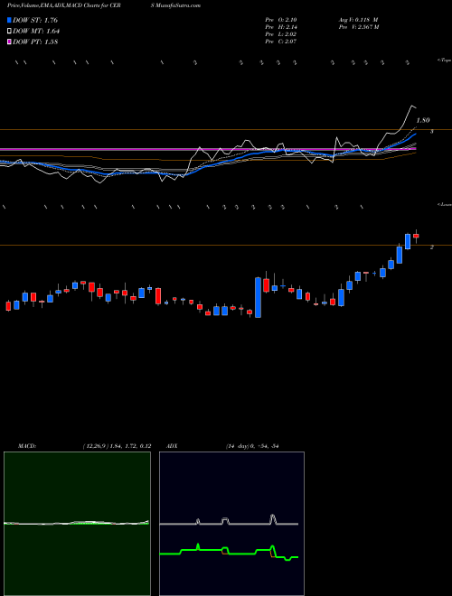
Task: Click the last red candle at chart's right
Action: (x=416, y=236)
